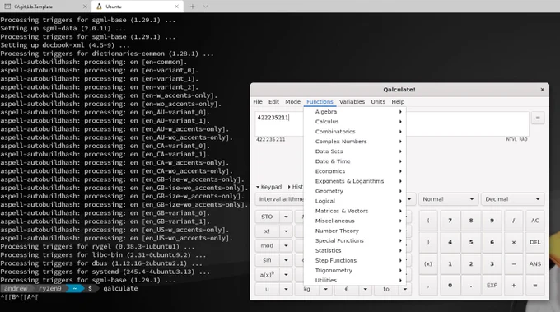Expand the Geometry submenu
This screenshot has width=560, height=312.
click(x=355, y=191)
